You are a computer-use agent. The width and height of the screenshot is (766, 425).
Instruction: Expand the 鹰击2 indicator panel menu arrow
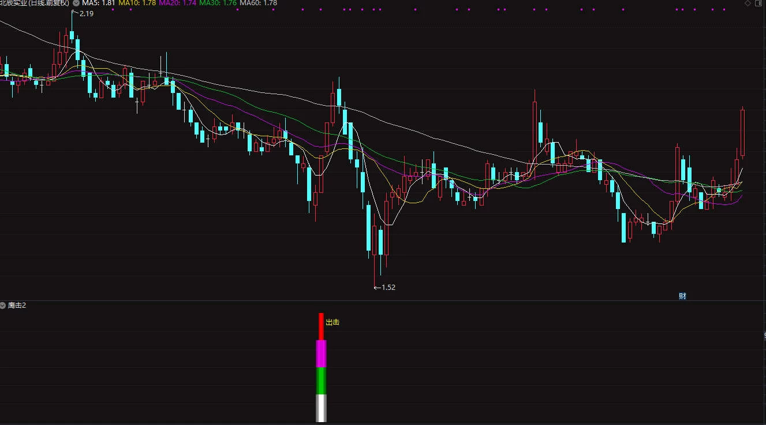point(3,305)
